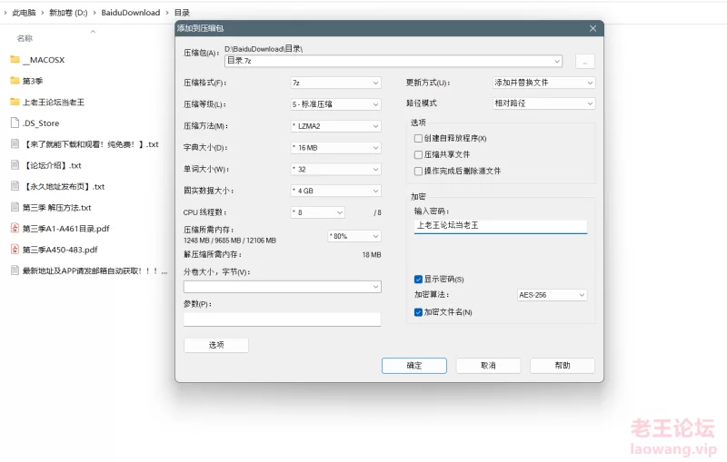Enable 创建自释放程序 checkbox
This screenshot has width=727, height=462.
pos(418,138)
